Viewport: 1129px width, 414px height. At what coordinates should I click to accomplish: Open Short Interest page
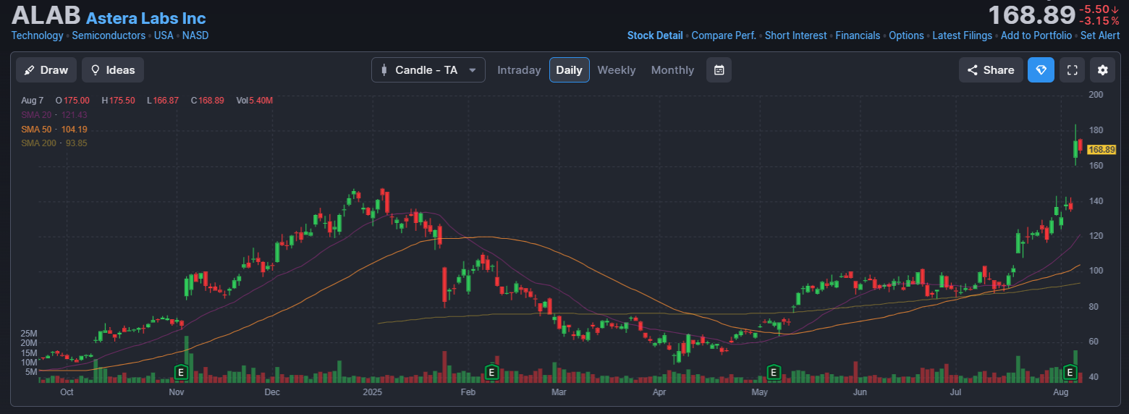(x=796, y=35)
